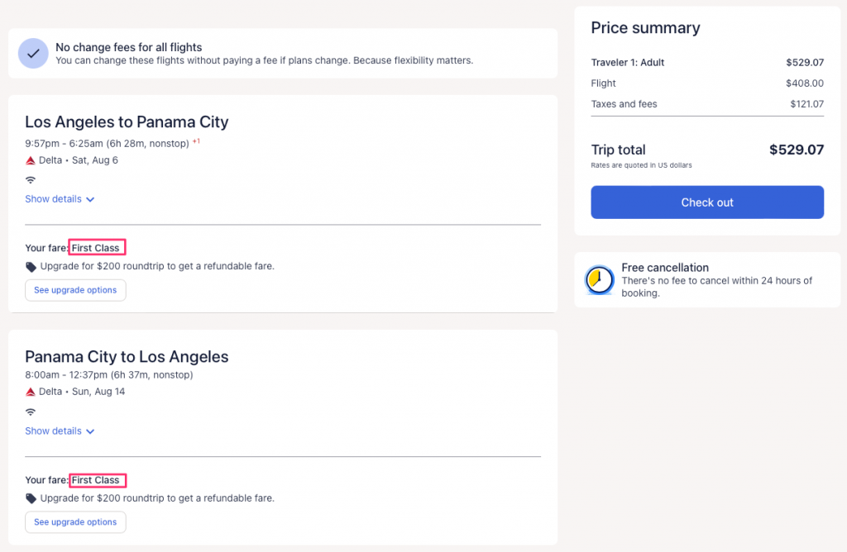This screenshot has width=847, height=552.
Task: Expand Show details for Panama City to Los Angeles
Action: (x=60, y=431)
